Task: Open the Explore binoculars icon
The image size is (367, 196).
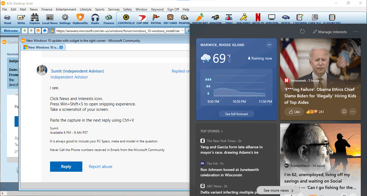Action: click(x=35, y=19)
